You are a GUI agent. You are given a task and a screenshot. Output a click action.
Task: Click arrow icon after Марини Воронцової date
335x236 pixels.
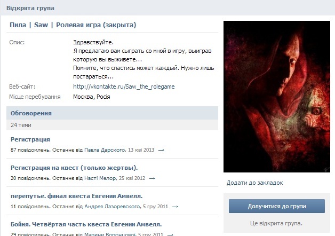tap(170, 234)
